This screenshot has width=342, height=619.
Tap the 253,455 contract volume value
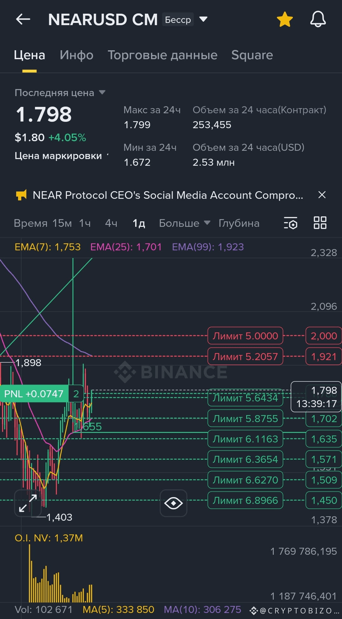pos(212,125)
